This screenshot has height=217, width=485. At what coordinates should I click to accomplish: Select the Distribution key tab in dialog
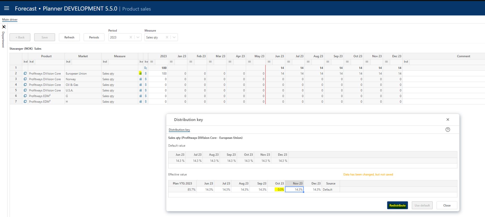tap(179, 130)
